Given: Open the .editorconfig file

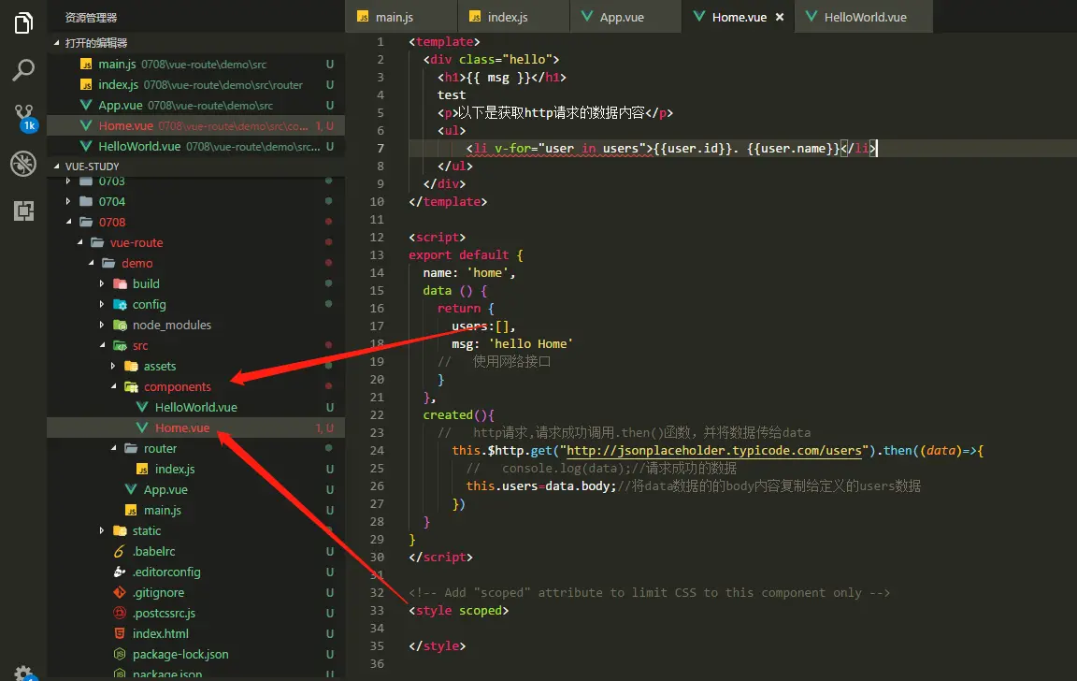Looking at the screenshot, I should click(x=195, y=572).
